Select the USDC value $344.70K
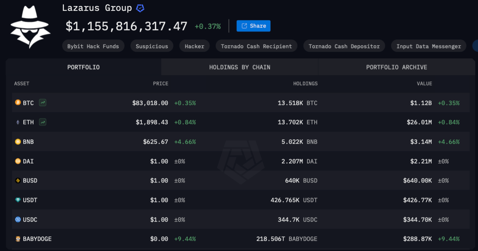This screenshot has width=478, height=251. click(417, 220)
